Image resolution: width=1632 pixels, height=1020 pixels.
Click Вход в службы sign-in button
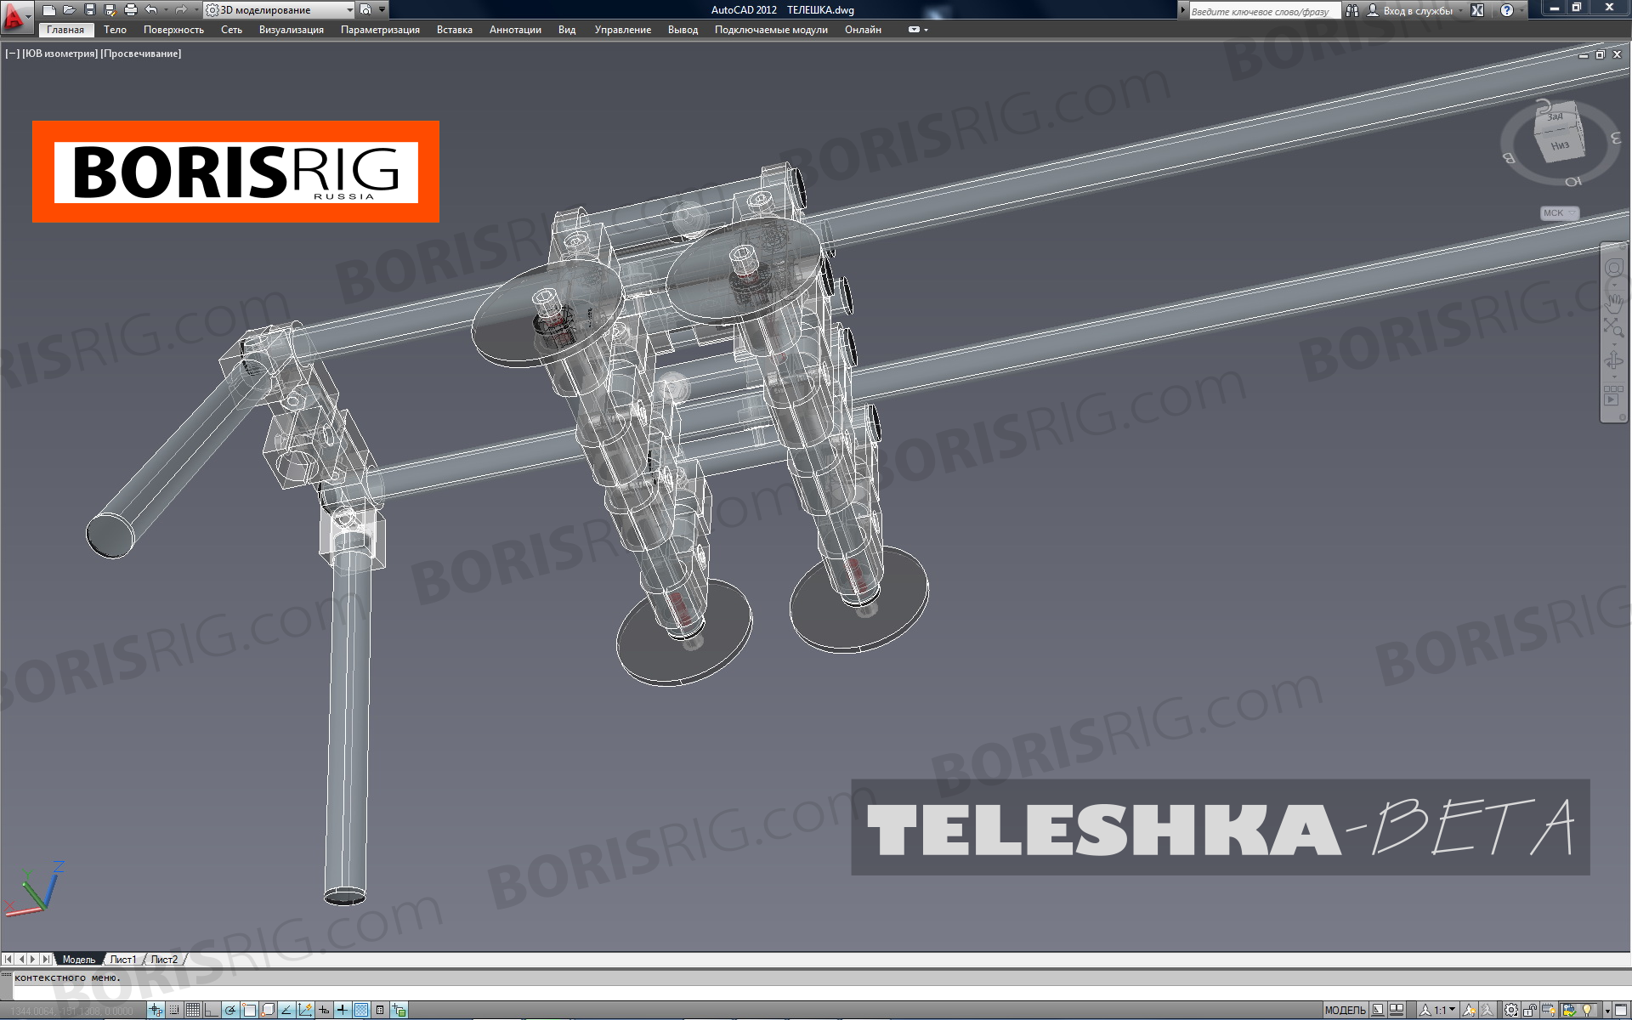[1410, 11]
